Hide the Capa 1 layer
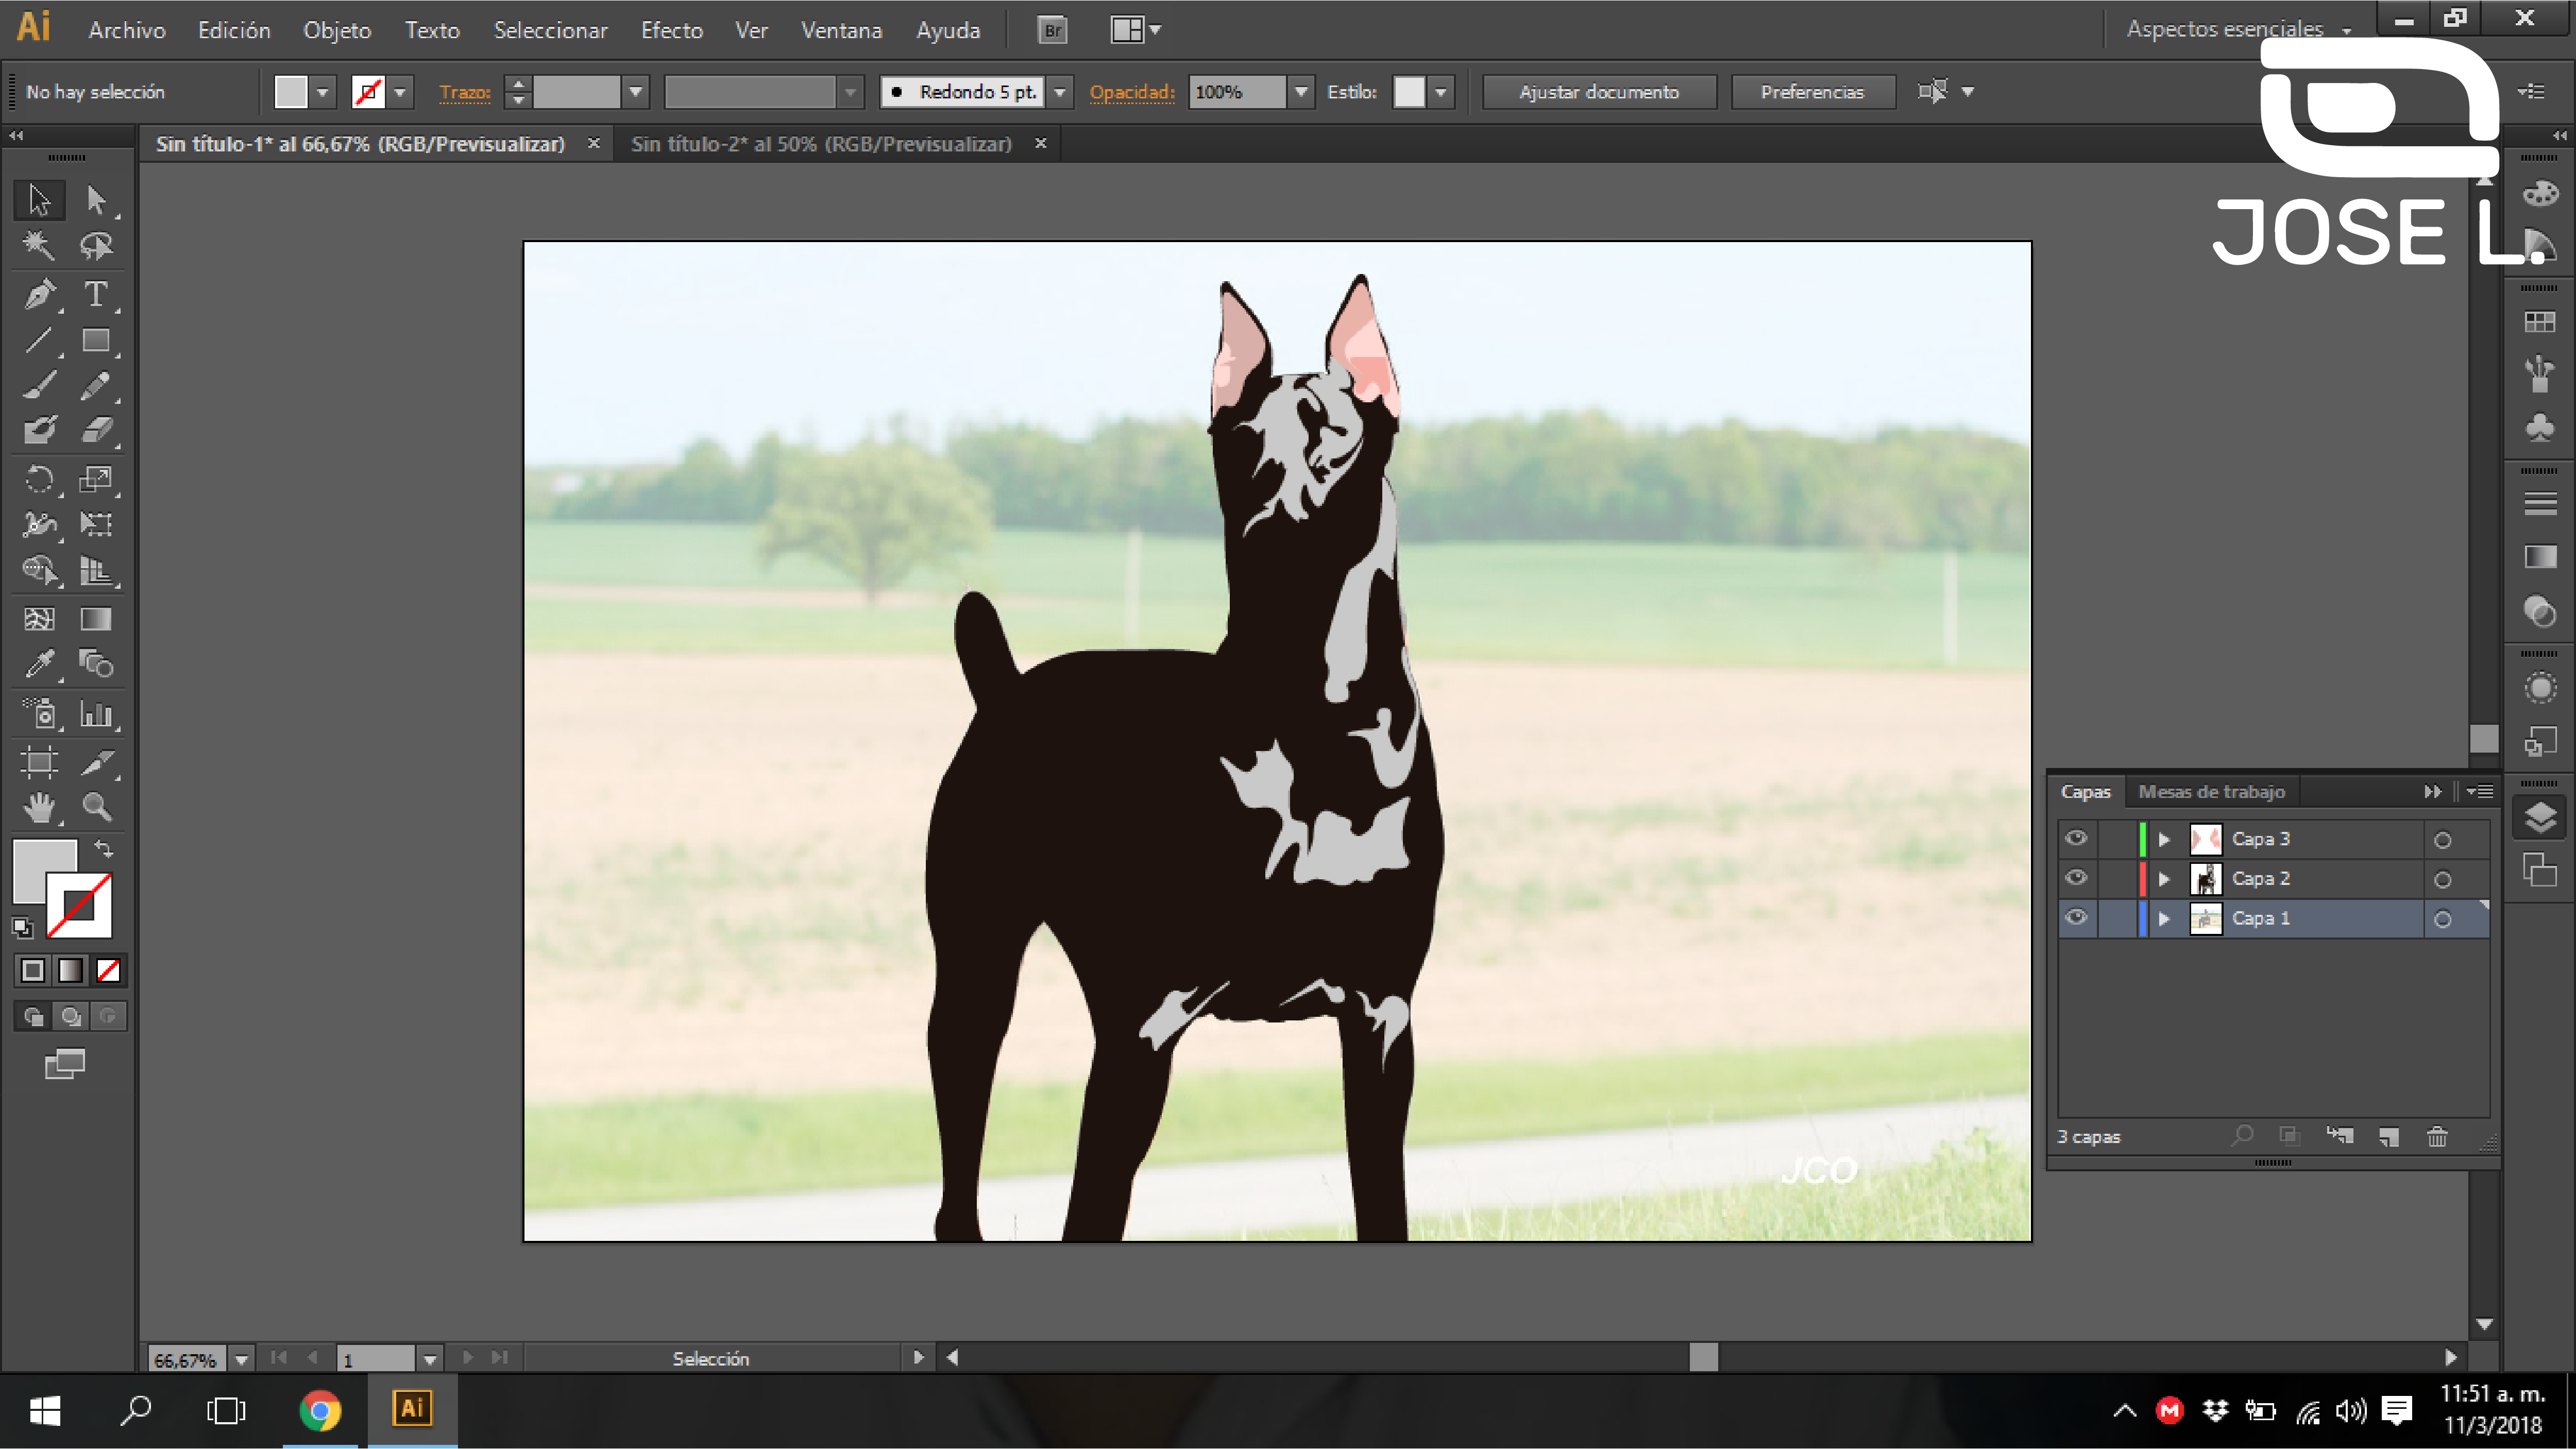2576x1449 pixels. (2076, 917)
